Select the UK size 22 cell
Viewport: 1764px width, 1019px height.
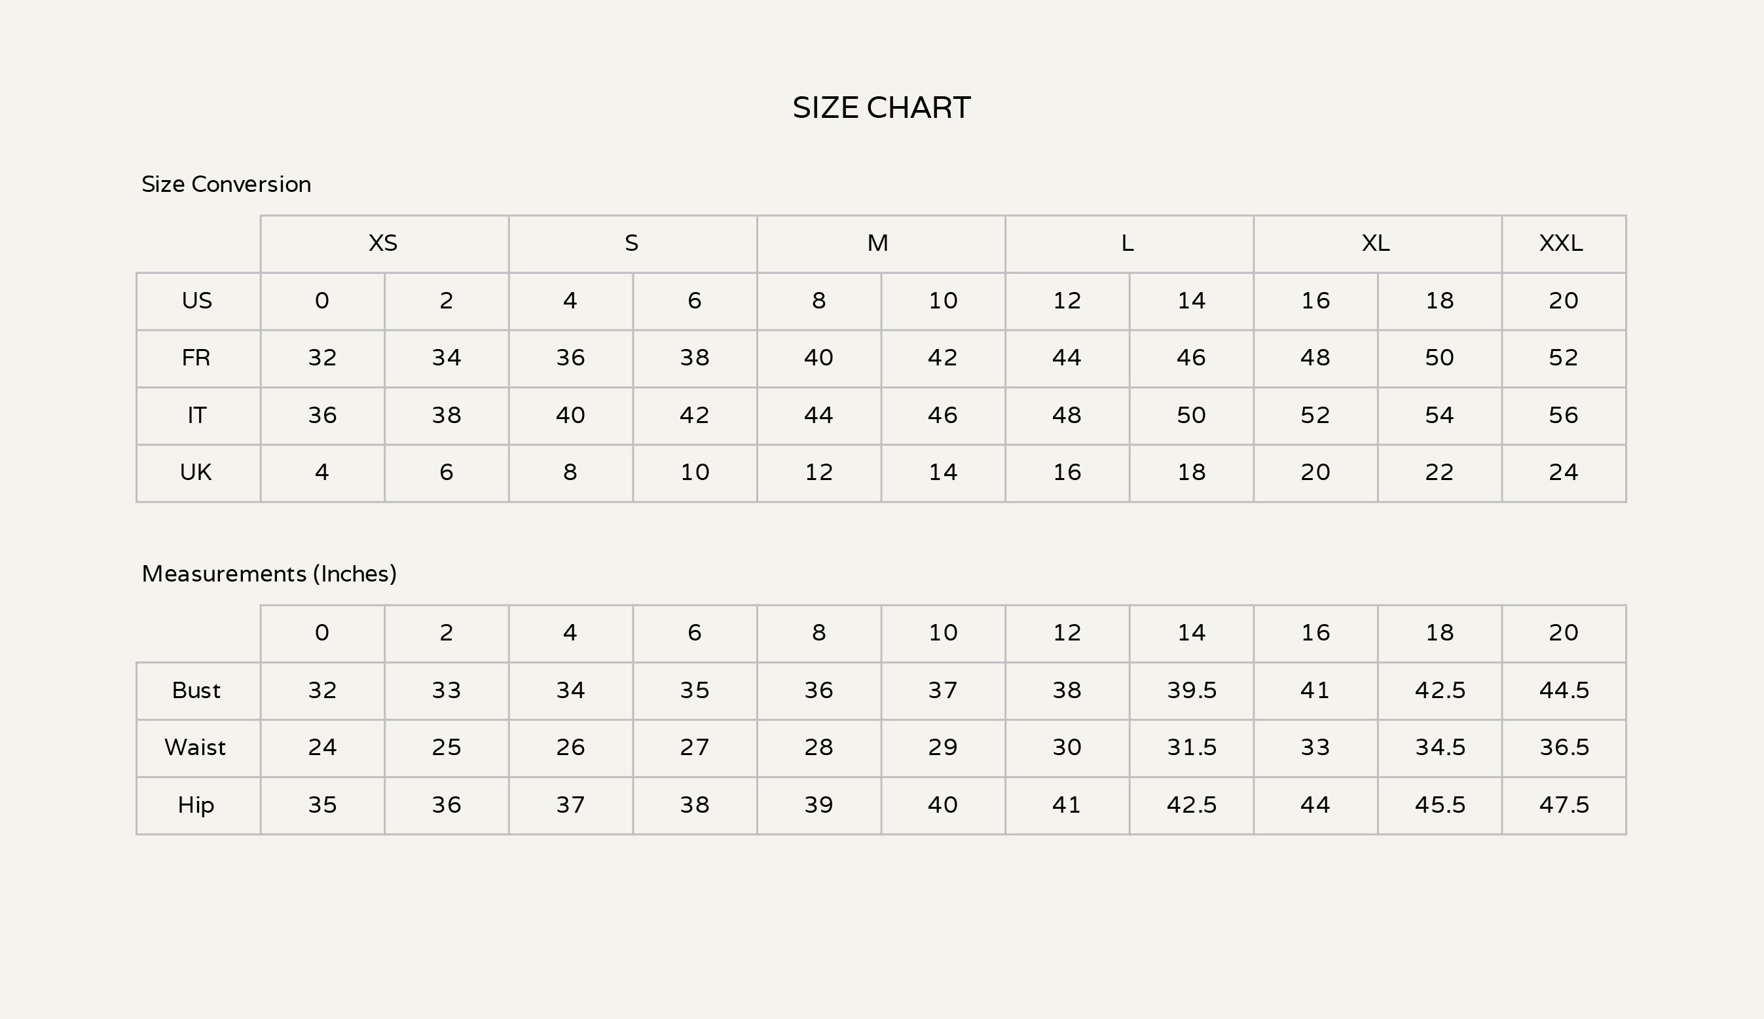tap(1439, 472)
